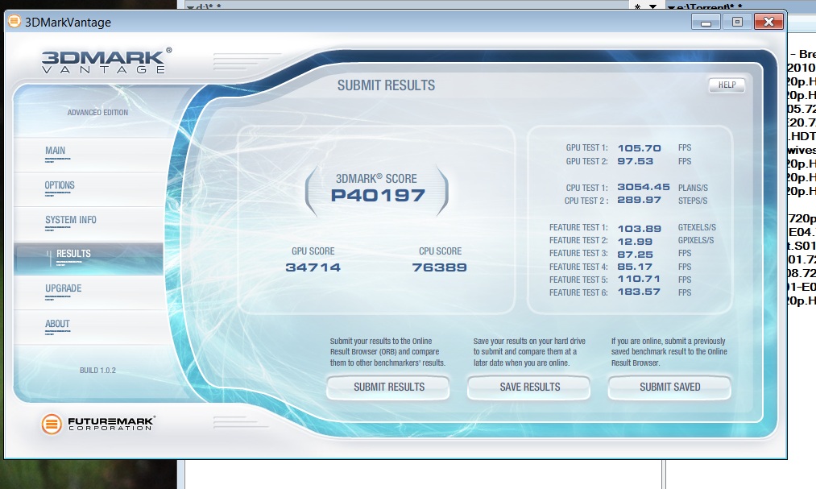The image size is (816, 489).
Task: Click the SAVE RESULTS button
Action: coord(529,387)
